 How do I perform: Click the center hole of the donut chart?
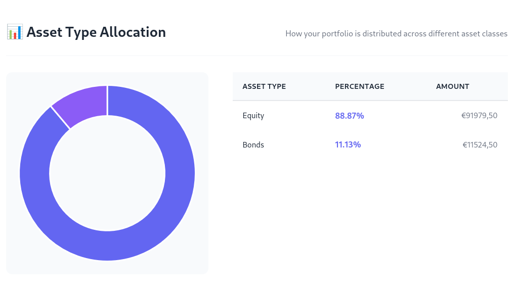[107, 173]
